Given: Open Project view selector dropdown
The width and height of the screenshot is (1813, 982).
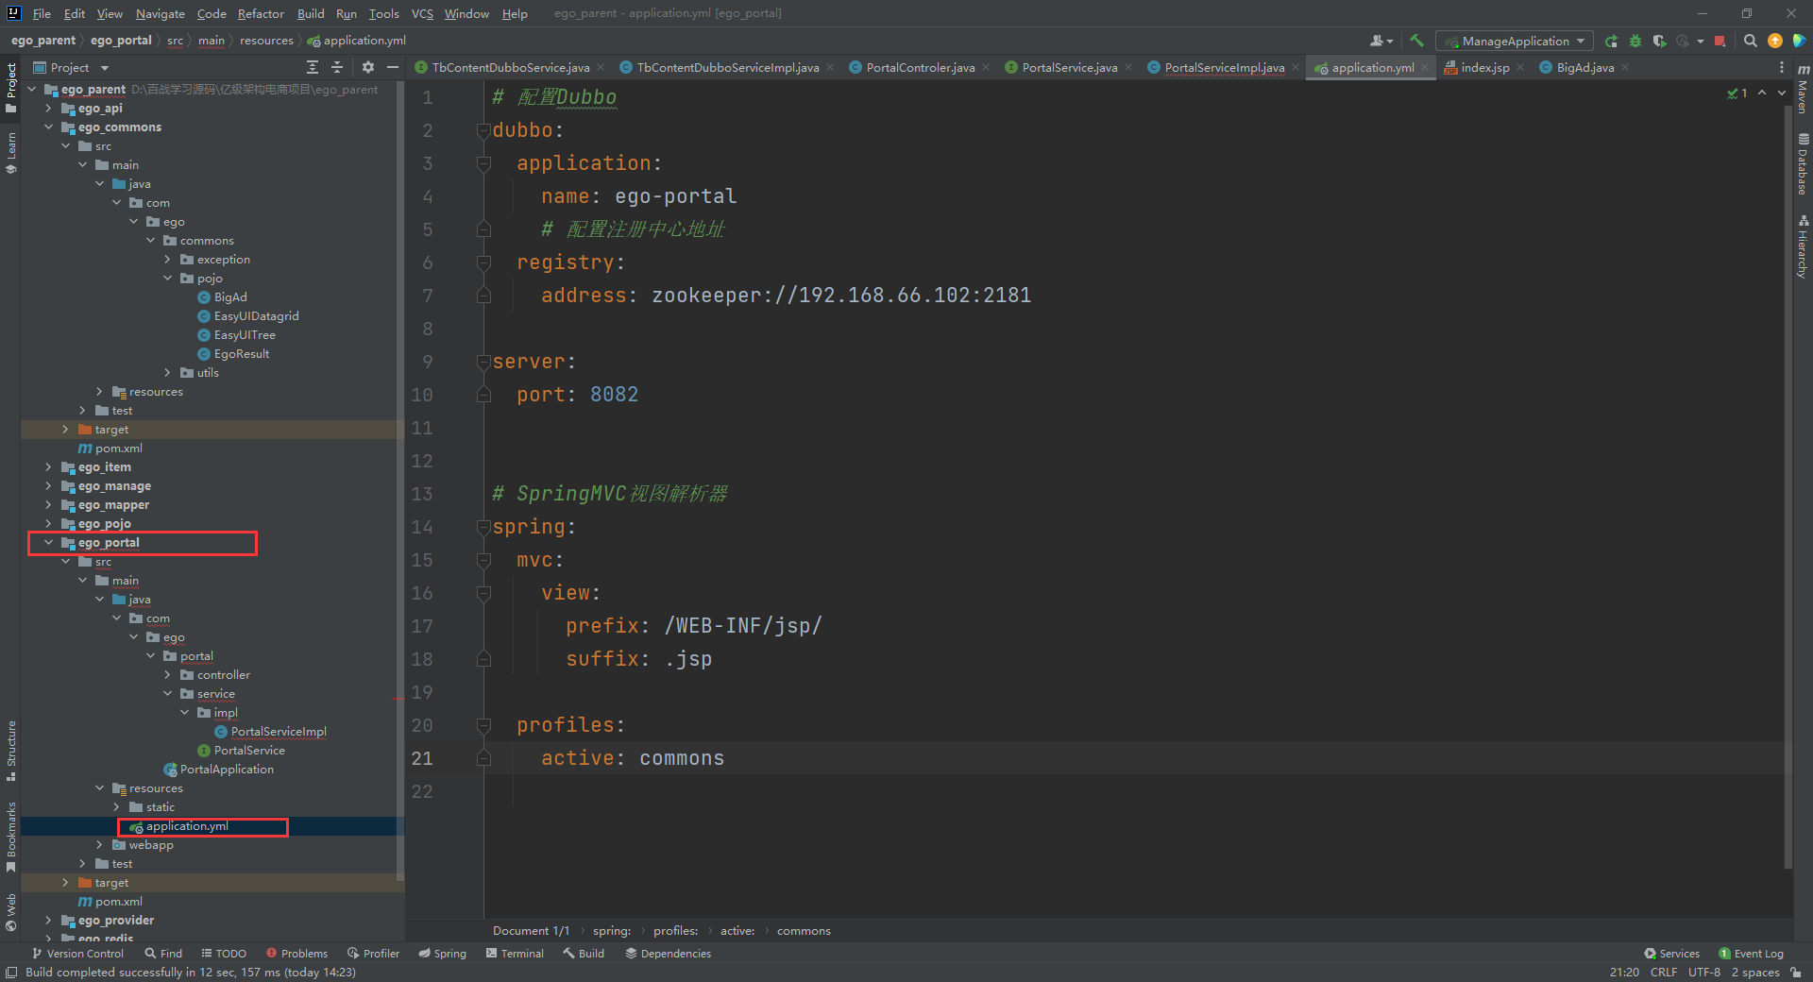Looking at the screenshot, I should pos(72,67).
